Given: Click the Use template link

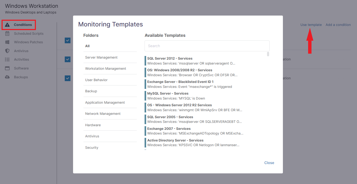Looking at the screenshot, I should point(311,25).
